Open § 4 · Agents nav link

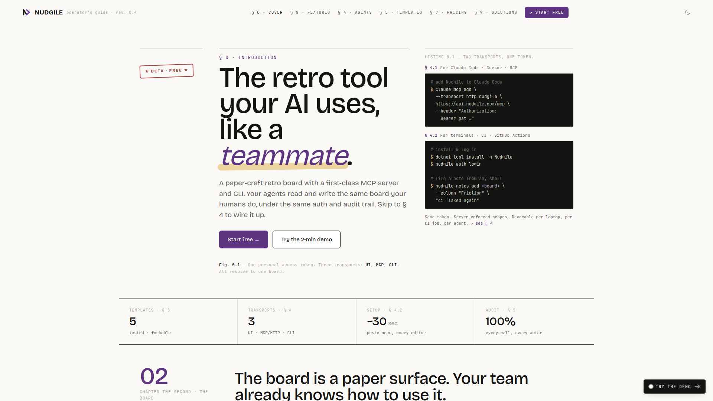coord(355,12)
